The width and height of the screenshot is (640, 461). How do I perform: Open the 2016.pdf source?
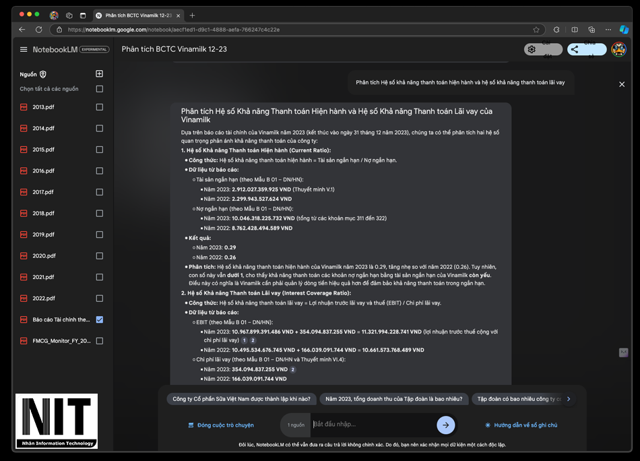point(43,171)
